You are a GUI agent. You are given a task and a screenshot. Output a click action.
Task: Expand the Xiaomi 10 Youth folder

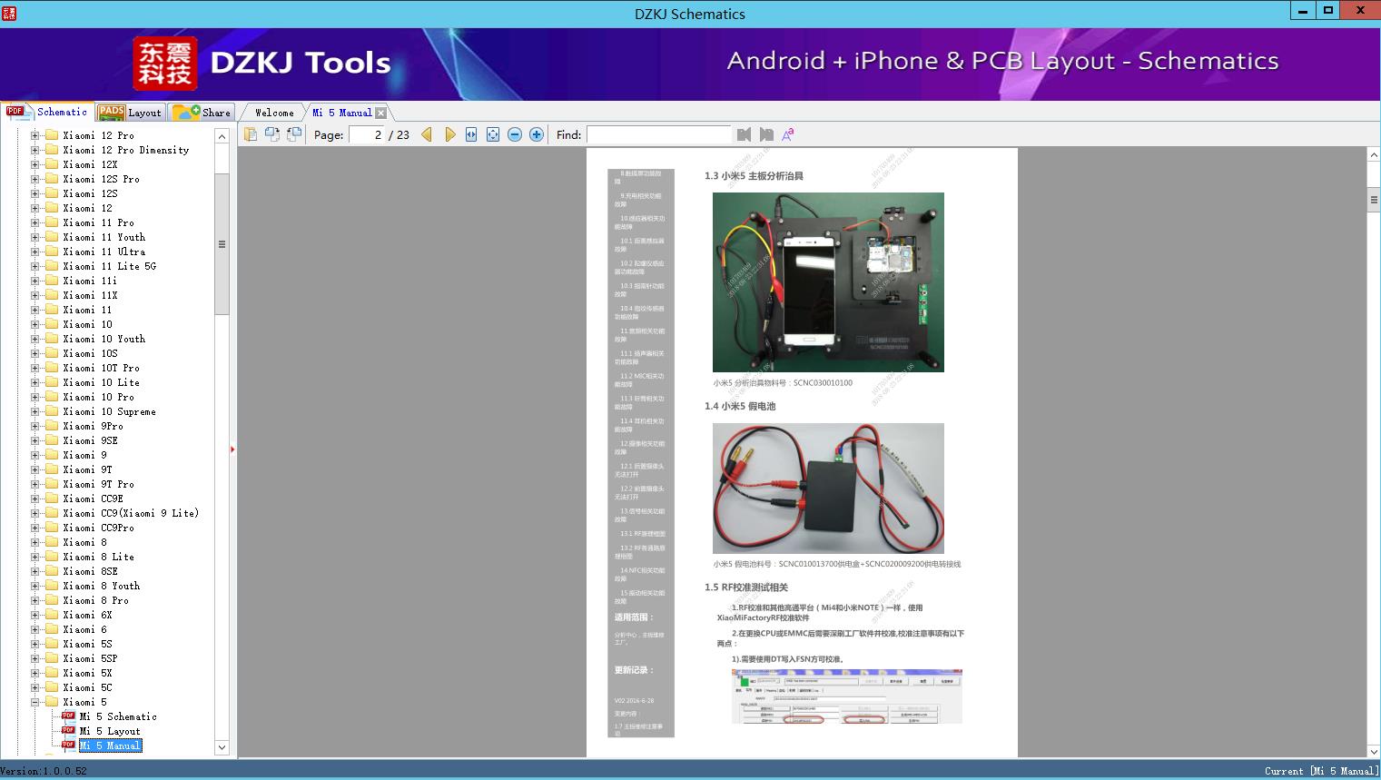click(x=35, y=339)
